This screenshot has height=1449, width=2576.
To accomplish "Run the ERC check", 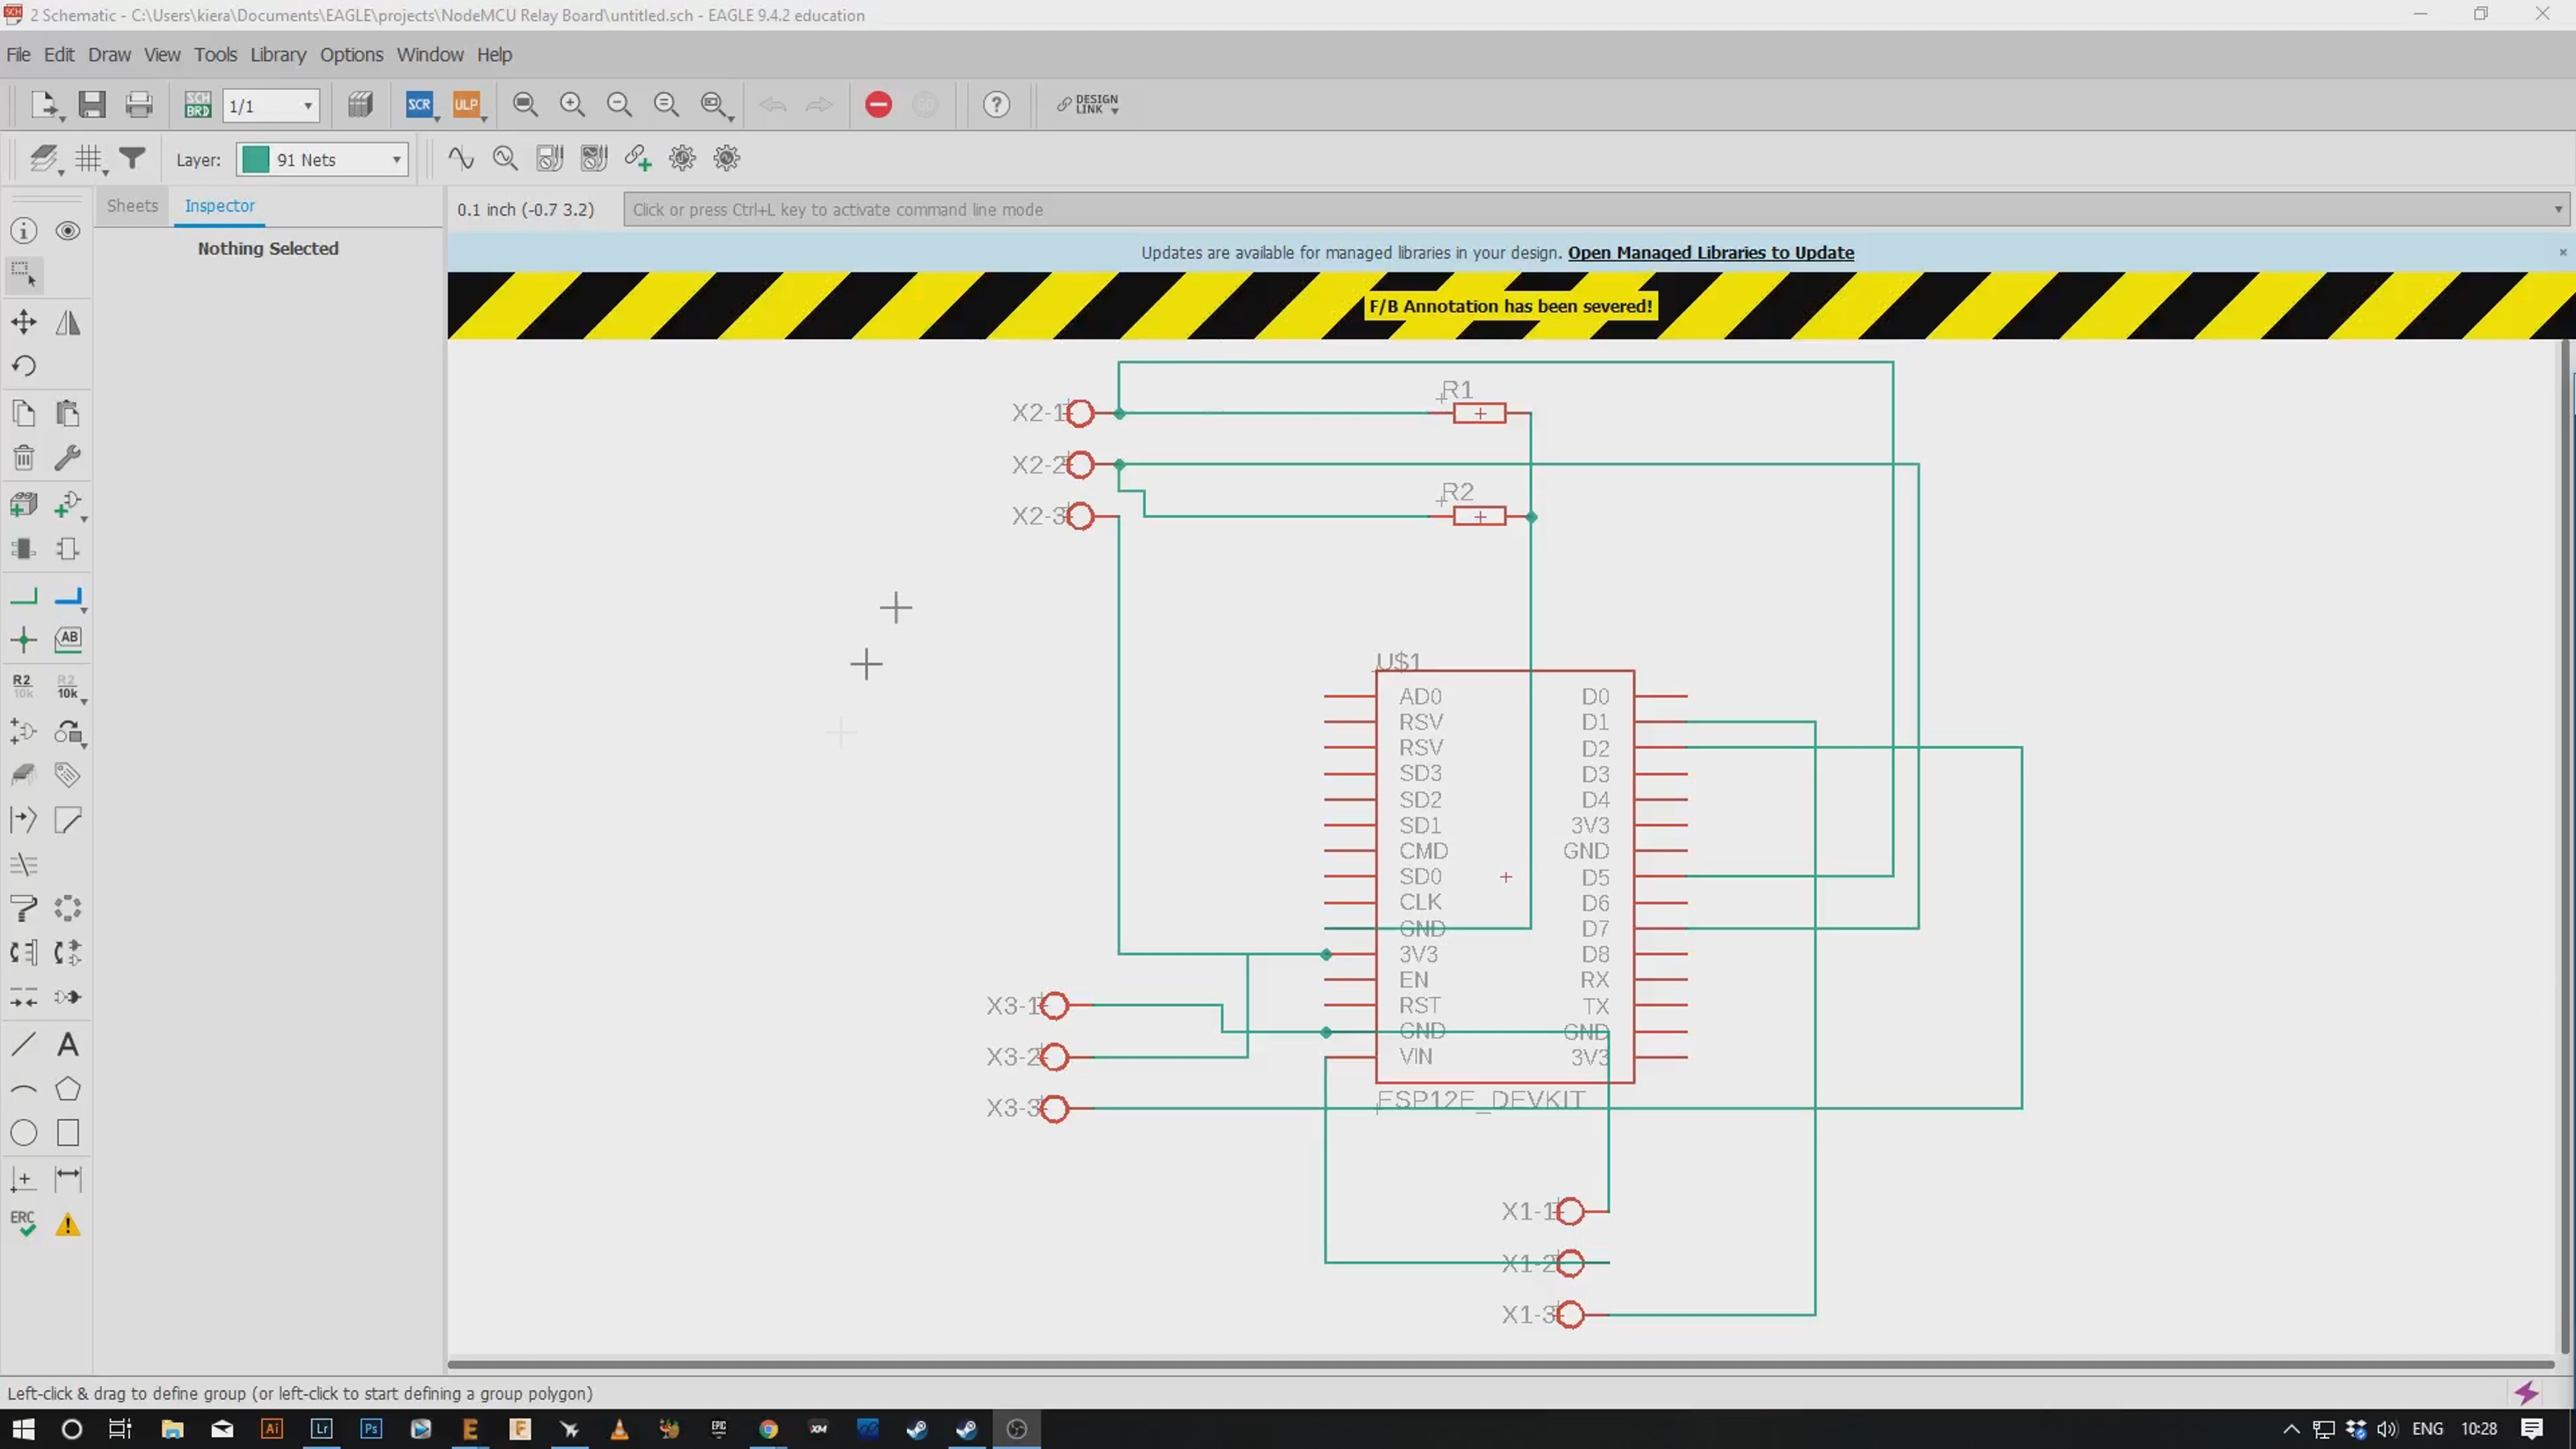I will [23, 1224].
